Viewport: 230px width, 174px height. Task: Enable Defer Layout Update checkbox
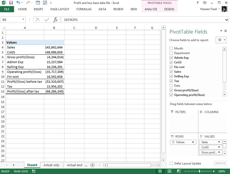tap(171, 163)
